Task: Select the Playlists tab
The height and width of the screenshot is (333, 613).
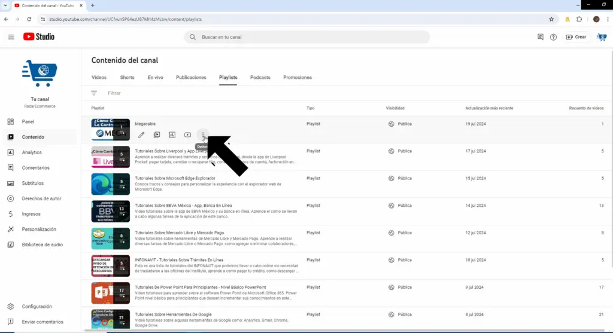Action: point(228,77)
